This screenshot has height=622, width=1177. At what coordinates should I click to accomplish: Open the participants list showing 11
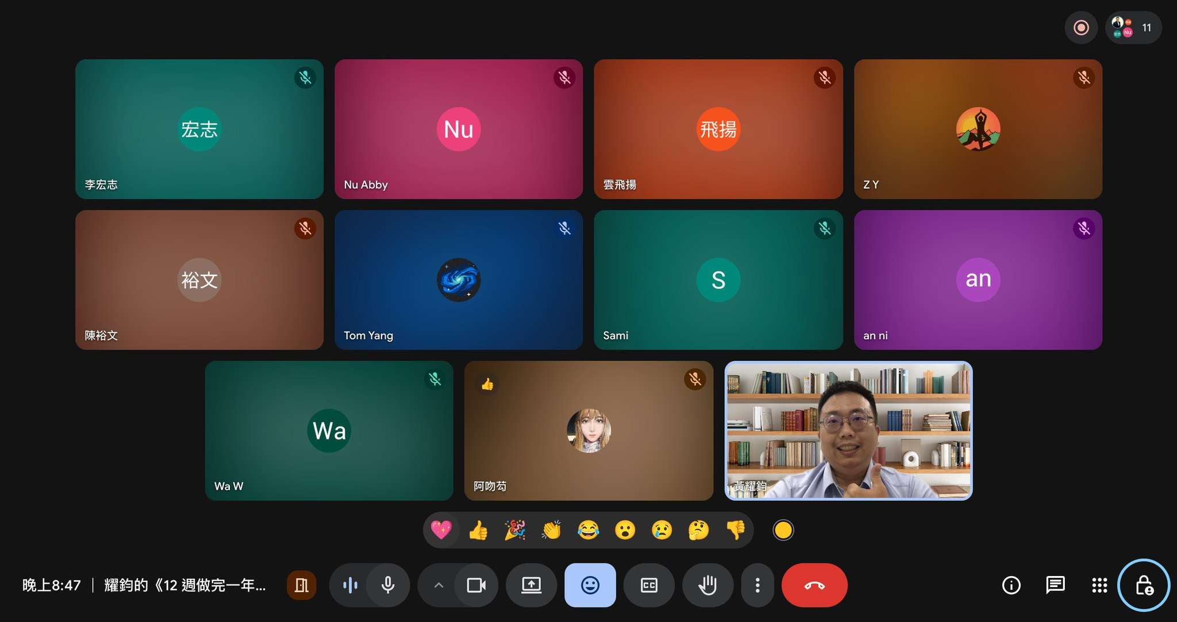click(1133, 28)
